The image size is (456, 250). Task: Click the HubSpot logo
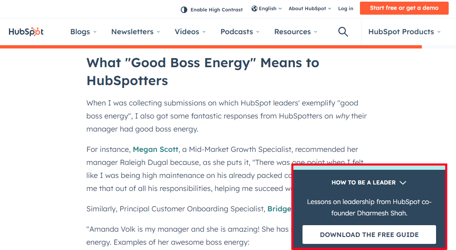[26, 32]
